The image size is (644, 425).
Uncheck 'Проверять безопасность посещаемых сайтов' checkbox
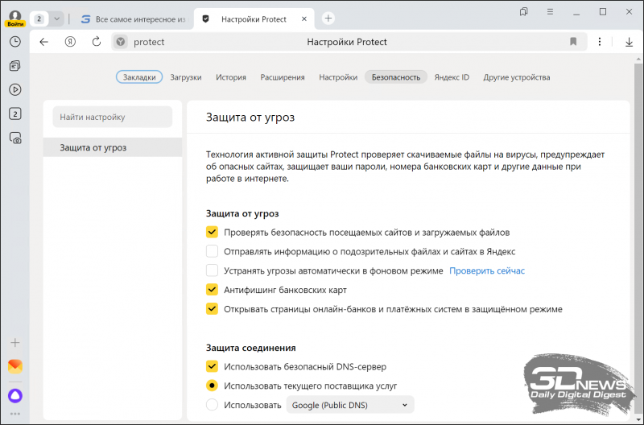[x=213, y=232]
